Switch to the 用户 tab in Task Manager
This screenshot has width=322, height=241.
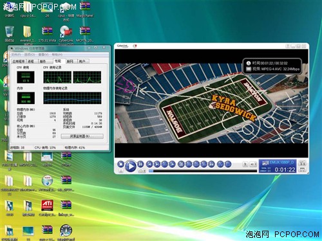[83, 62]
